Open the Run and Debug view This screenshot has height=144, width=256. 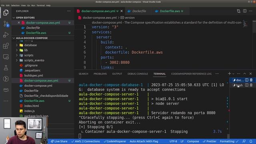[6, 35]
